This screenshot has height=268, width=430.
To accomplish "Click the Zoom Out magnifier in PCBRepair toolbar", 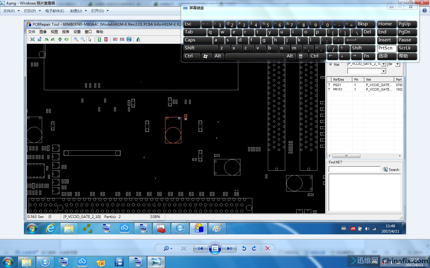I will pos(83,39).
